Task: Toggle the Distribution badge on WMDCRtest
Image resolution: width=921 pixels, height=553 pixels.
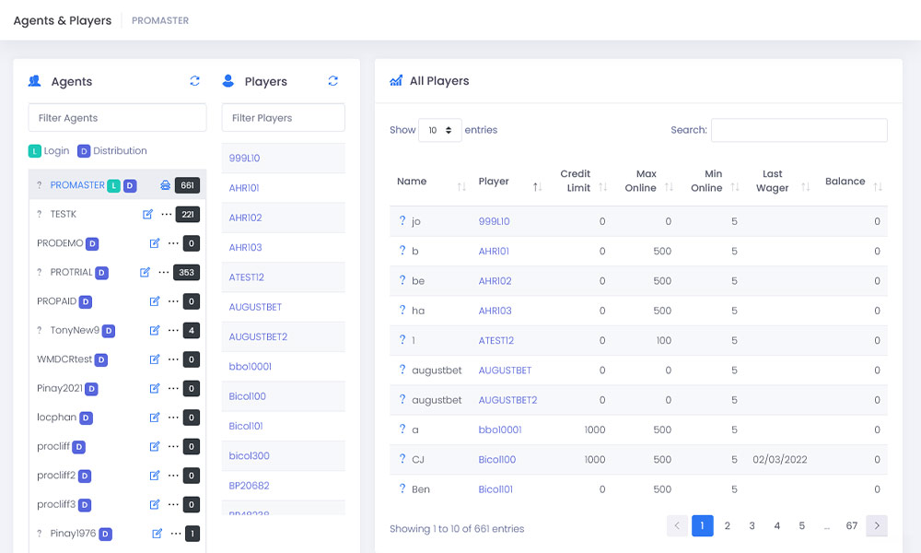Action: click(x=101, y=359)
